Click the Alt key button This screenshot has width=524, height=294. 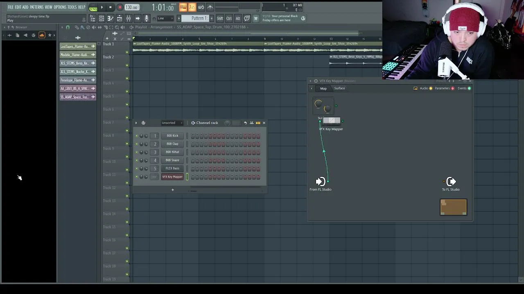coord(238,18)
